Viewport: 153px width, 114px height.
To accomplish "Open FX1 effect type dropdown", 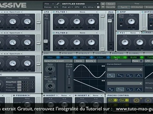I will (134, 33).
